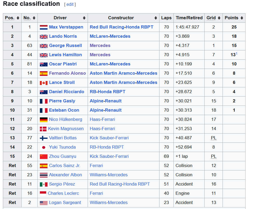Open Kevin Magnussen driver link
The image size is (264, 209).
pyautogui.click(x=66, y=129)
